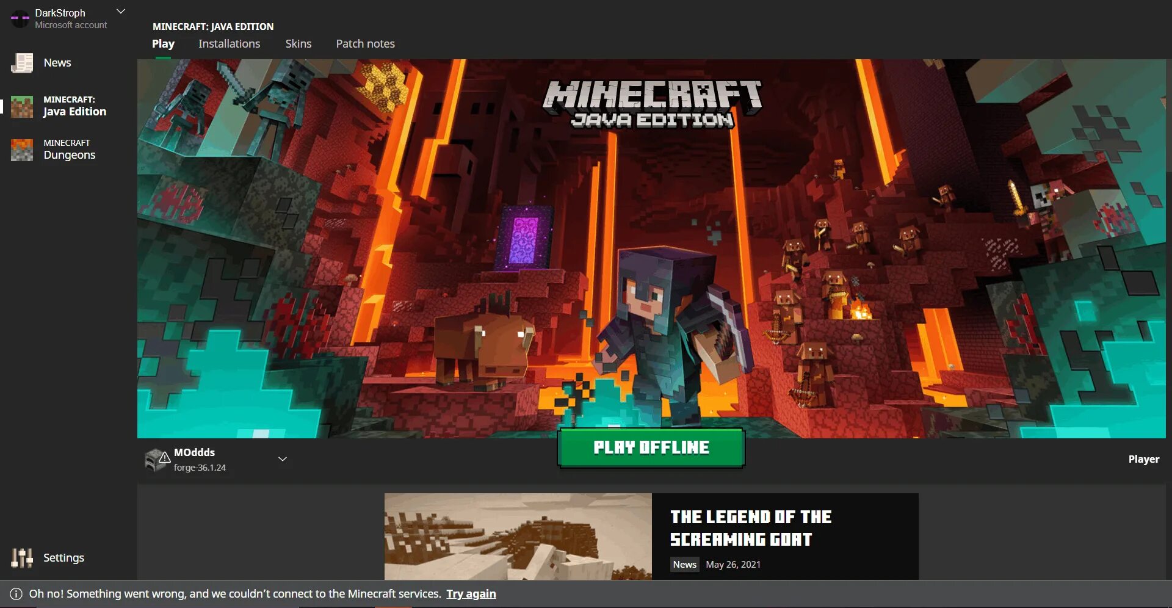Screen dimensions: 1172x608
Task: Open The Legend of the Screaming Goat article
Action: 750,528
